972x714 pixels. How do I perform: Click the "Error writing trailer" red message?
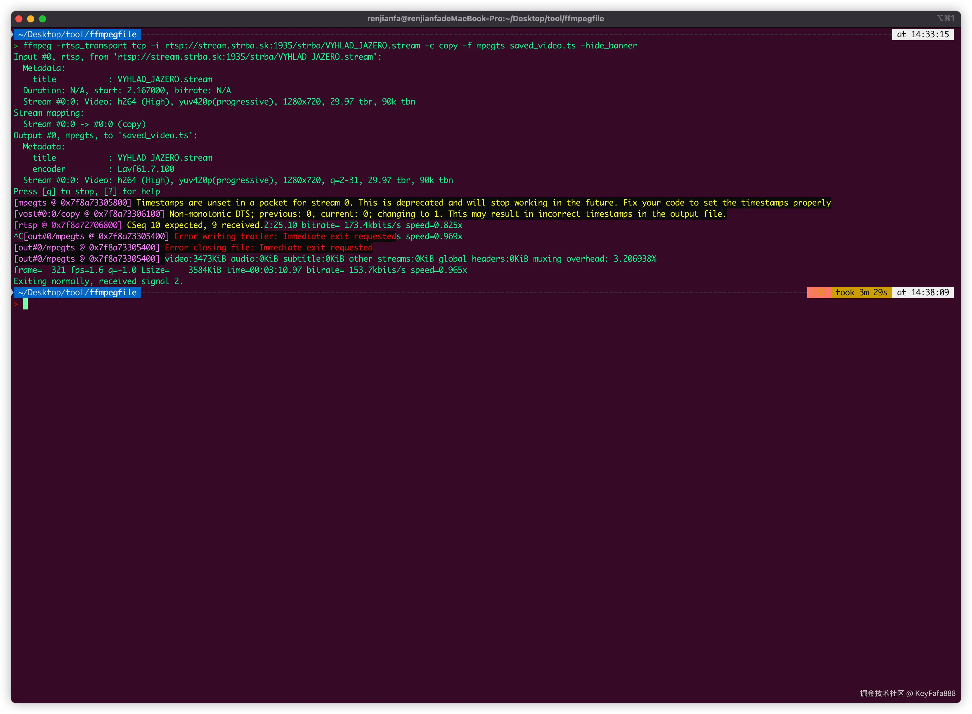click(x=285, y=237)
